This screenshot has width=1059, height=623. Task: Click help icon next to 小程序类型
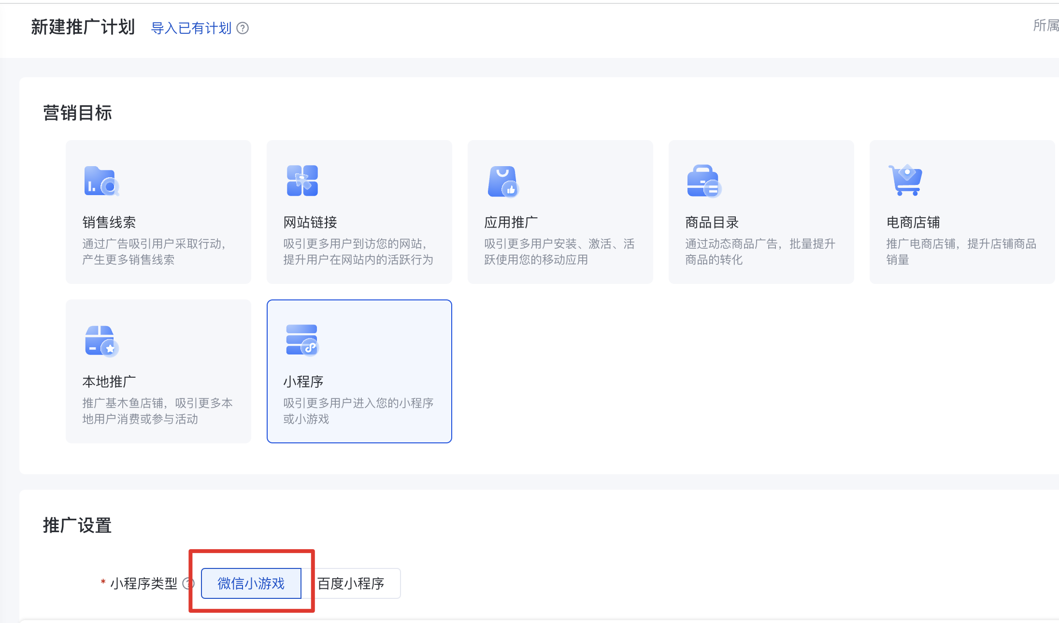(187, 583)
